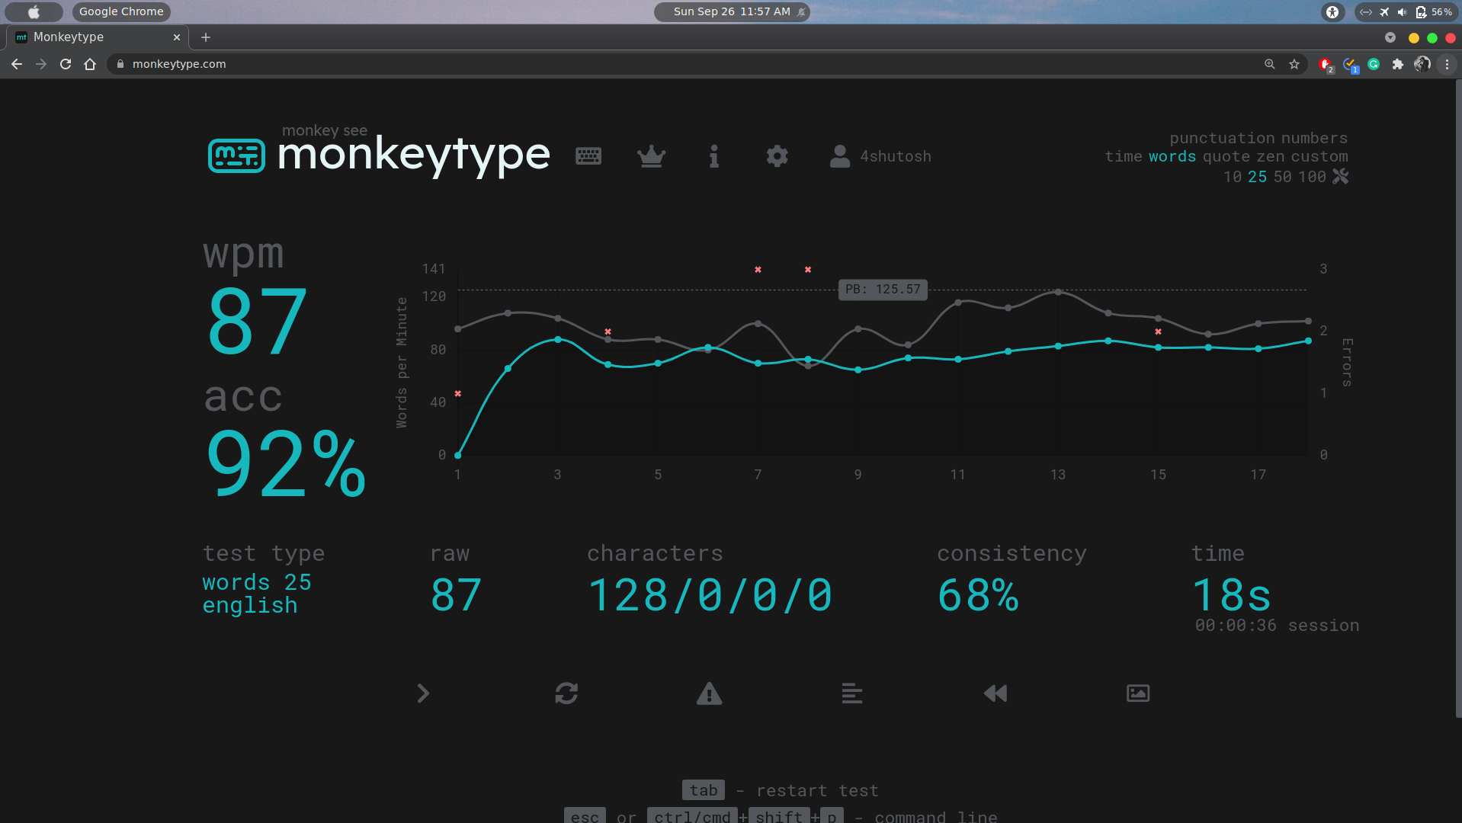This screenshot has height=823, width=1462.
Task: Open the Monkeytype leaderboards crown icon
Action: tap(652, 156)
